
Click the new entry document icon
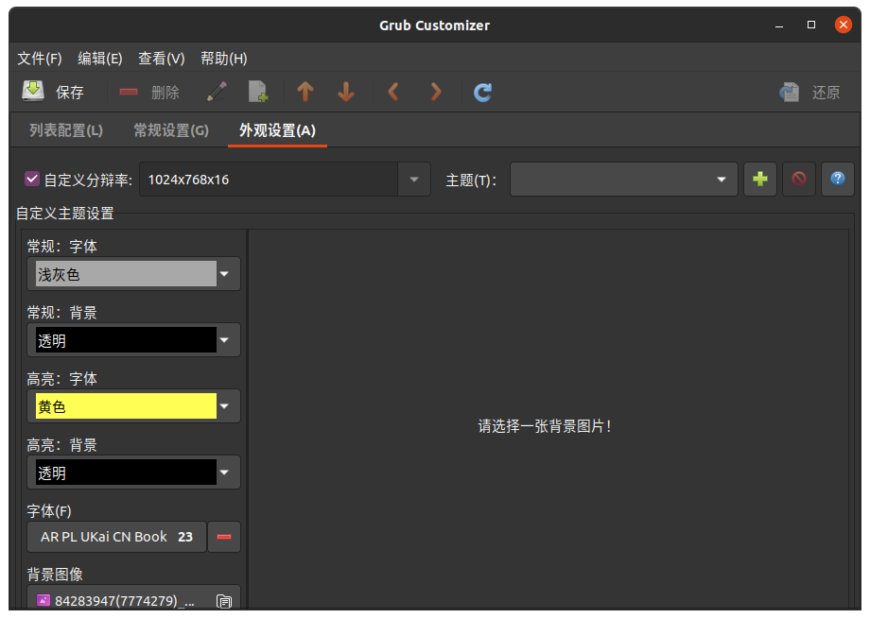258,92
